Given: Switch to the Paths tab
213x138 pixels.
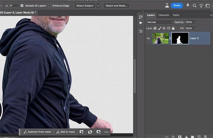Looking at the screenshot, I should click(176, 15).
